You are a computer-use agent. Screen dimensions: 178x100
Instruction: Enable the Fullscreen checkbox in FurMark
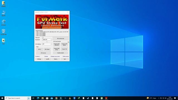coord(43,38)
